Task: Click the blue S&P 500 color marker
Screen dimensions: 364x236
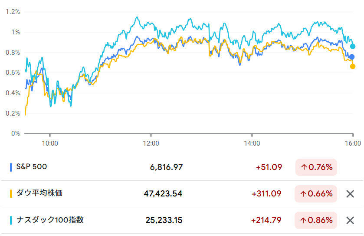Action: coord(11,167)
